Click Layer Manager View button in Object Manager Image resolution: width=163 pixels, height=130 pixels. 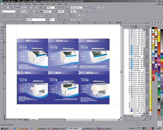(x=131, y=27)
